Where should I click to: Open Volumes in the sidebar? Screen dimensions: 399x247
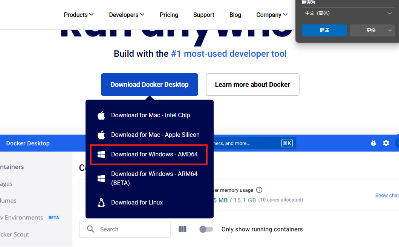point(8,200)
